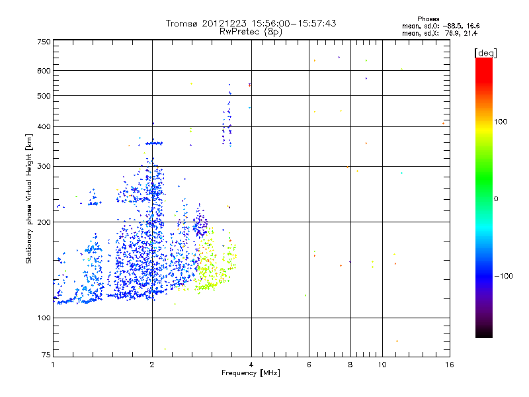This screenshot has width=529, height=397.
Task: Click the y-axis tick label '750'
Action: click(x=44, y=42)
